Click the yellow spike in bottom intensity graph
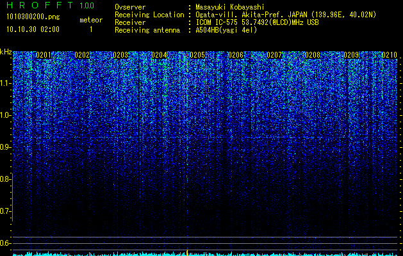 [187, 252]
